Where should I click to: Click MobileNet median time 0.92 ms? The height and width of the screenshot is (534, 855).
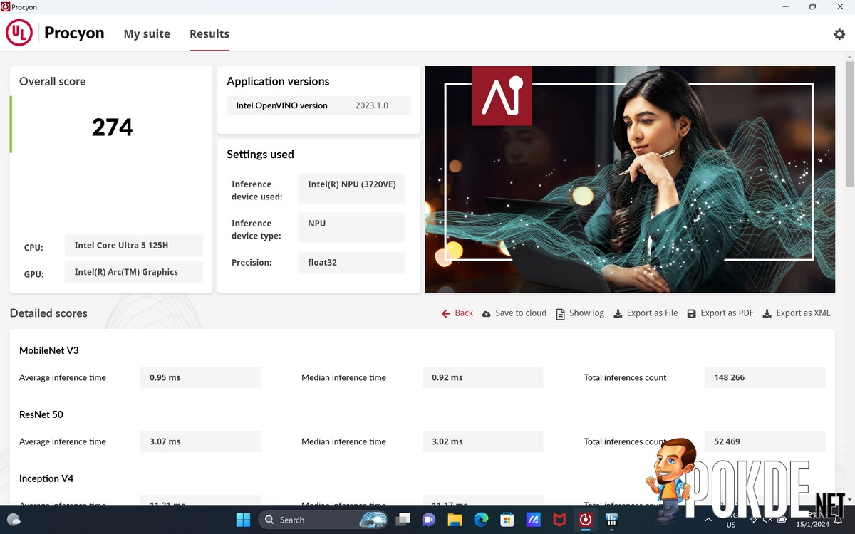[483, 377]
